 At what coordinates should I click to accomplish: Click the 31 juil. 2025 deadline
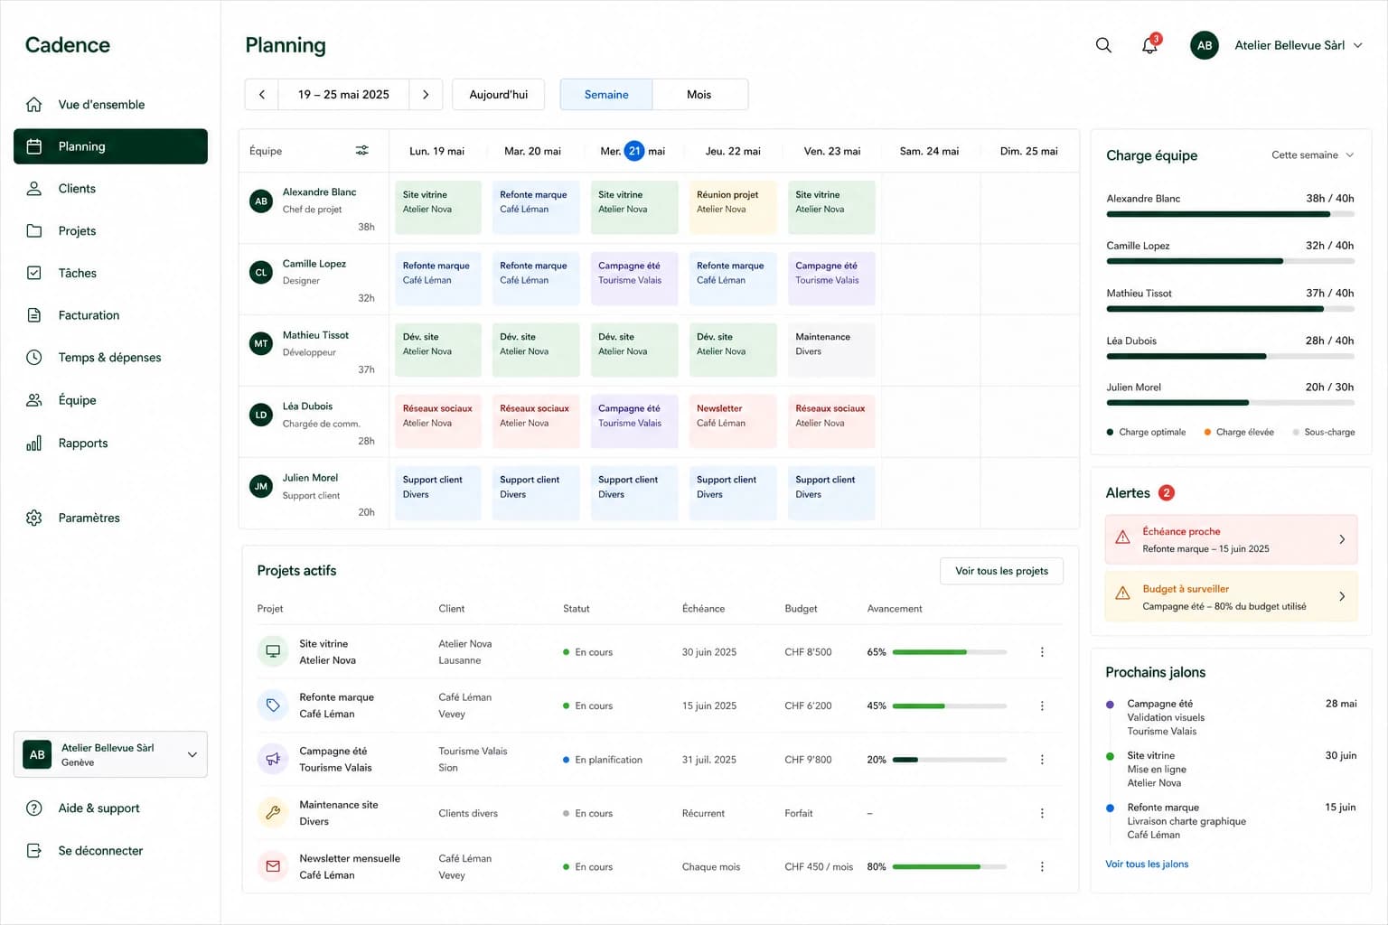click(709, 760)
